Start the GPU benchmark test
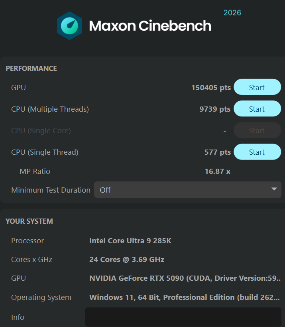The width and height of the screenshot is (285, 327). tap(257, 87)
